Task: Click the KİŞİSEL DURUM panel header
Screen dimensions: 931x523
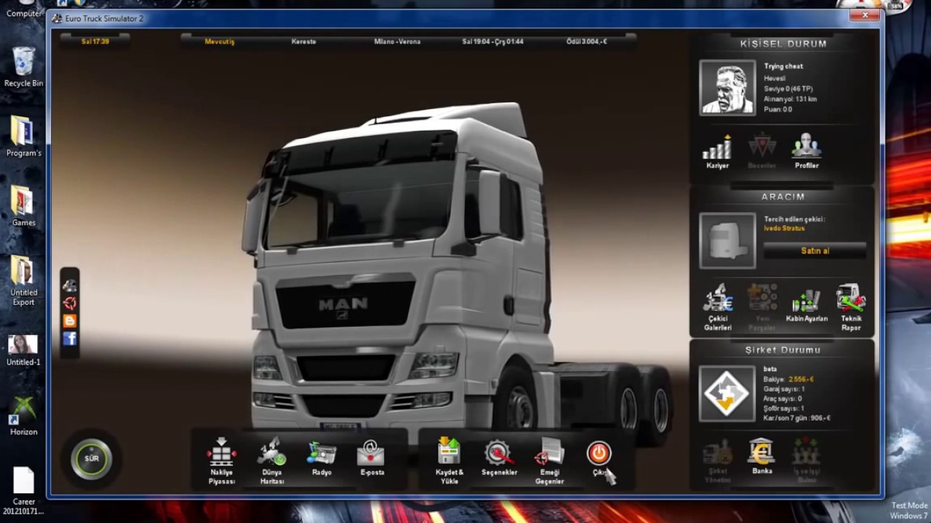Action: coord(783,44)
